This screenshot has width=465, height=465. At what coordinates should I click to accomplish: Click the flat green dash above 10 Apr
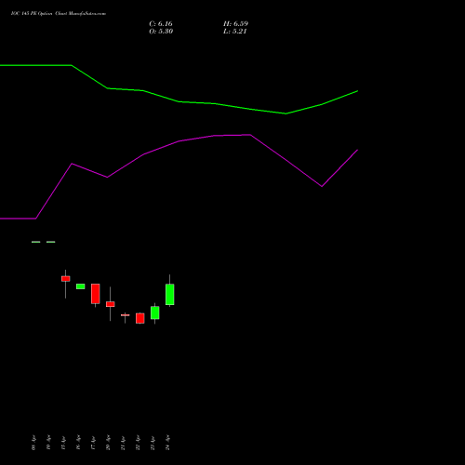click(51, 242)
